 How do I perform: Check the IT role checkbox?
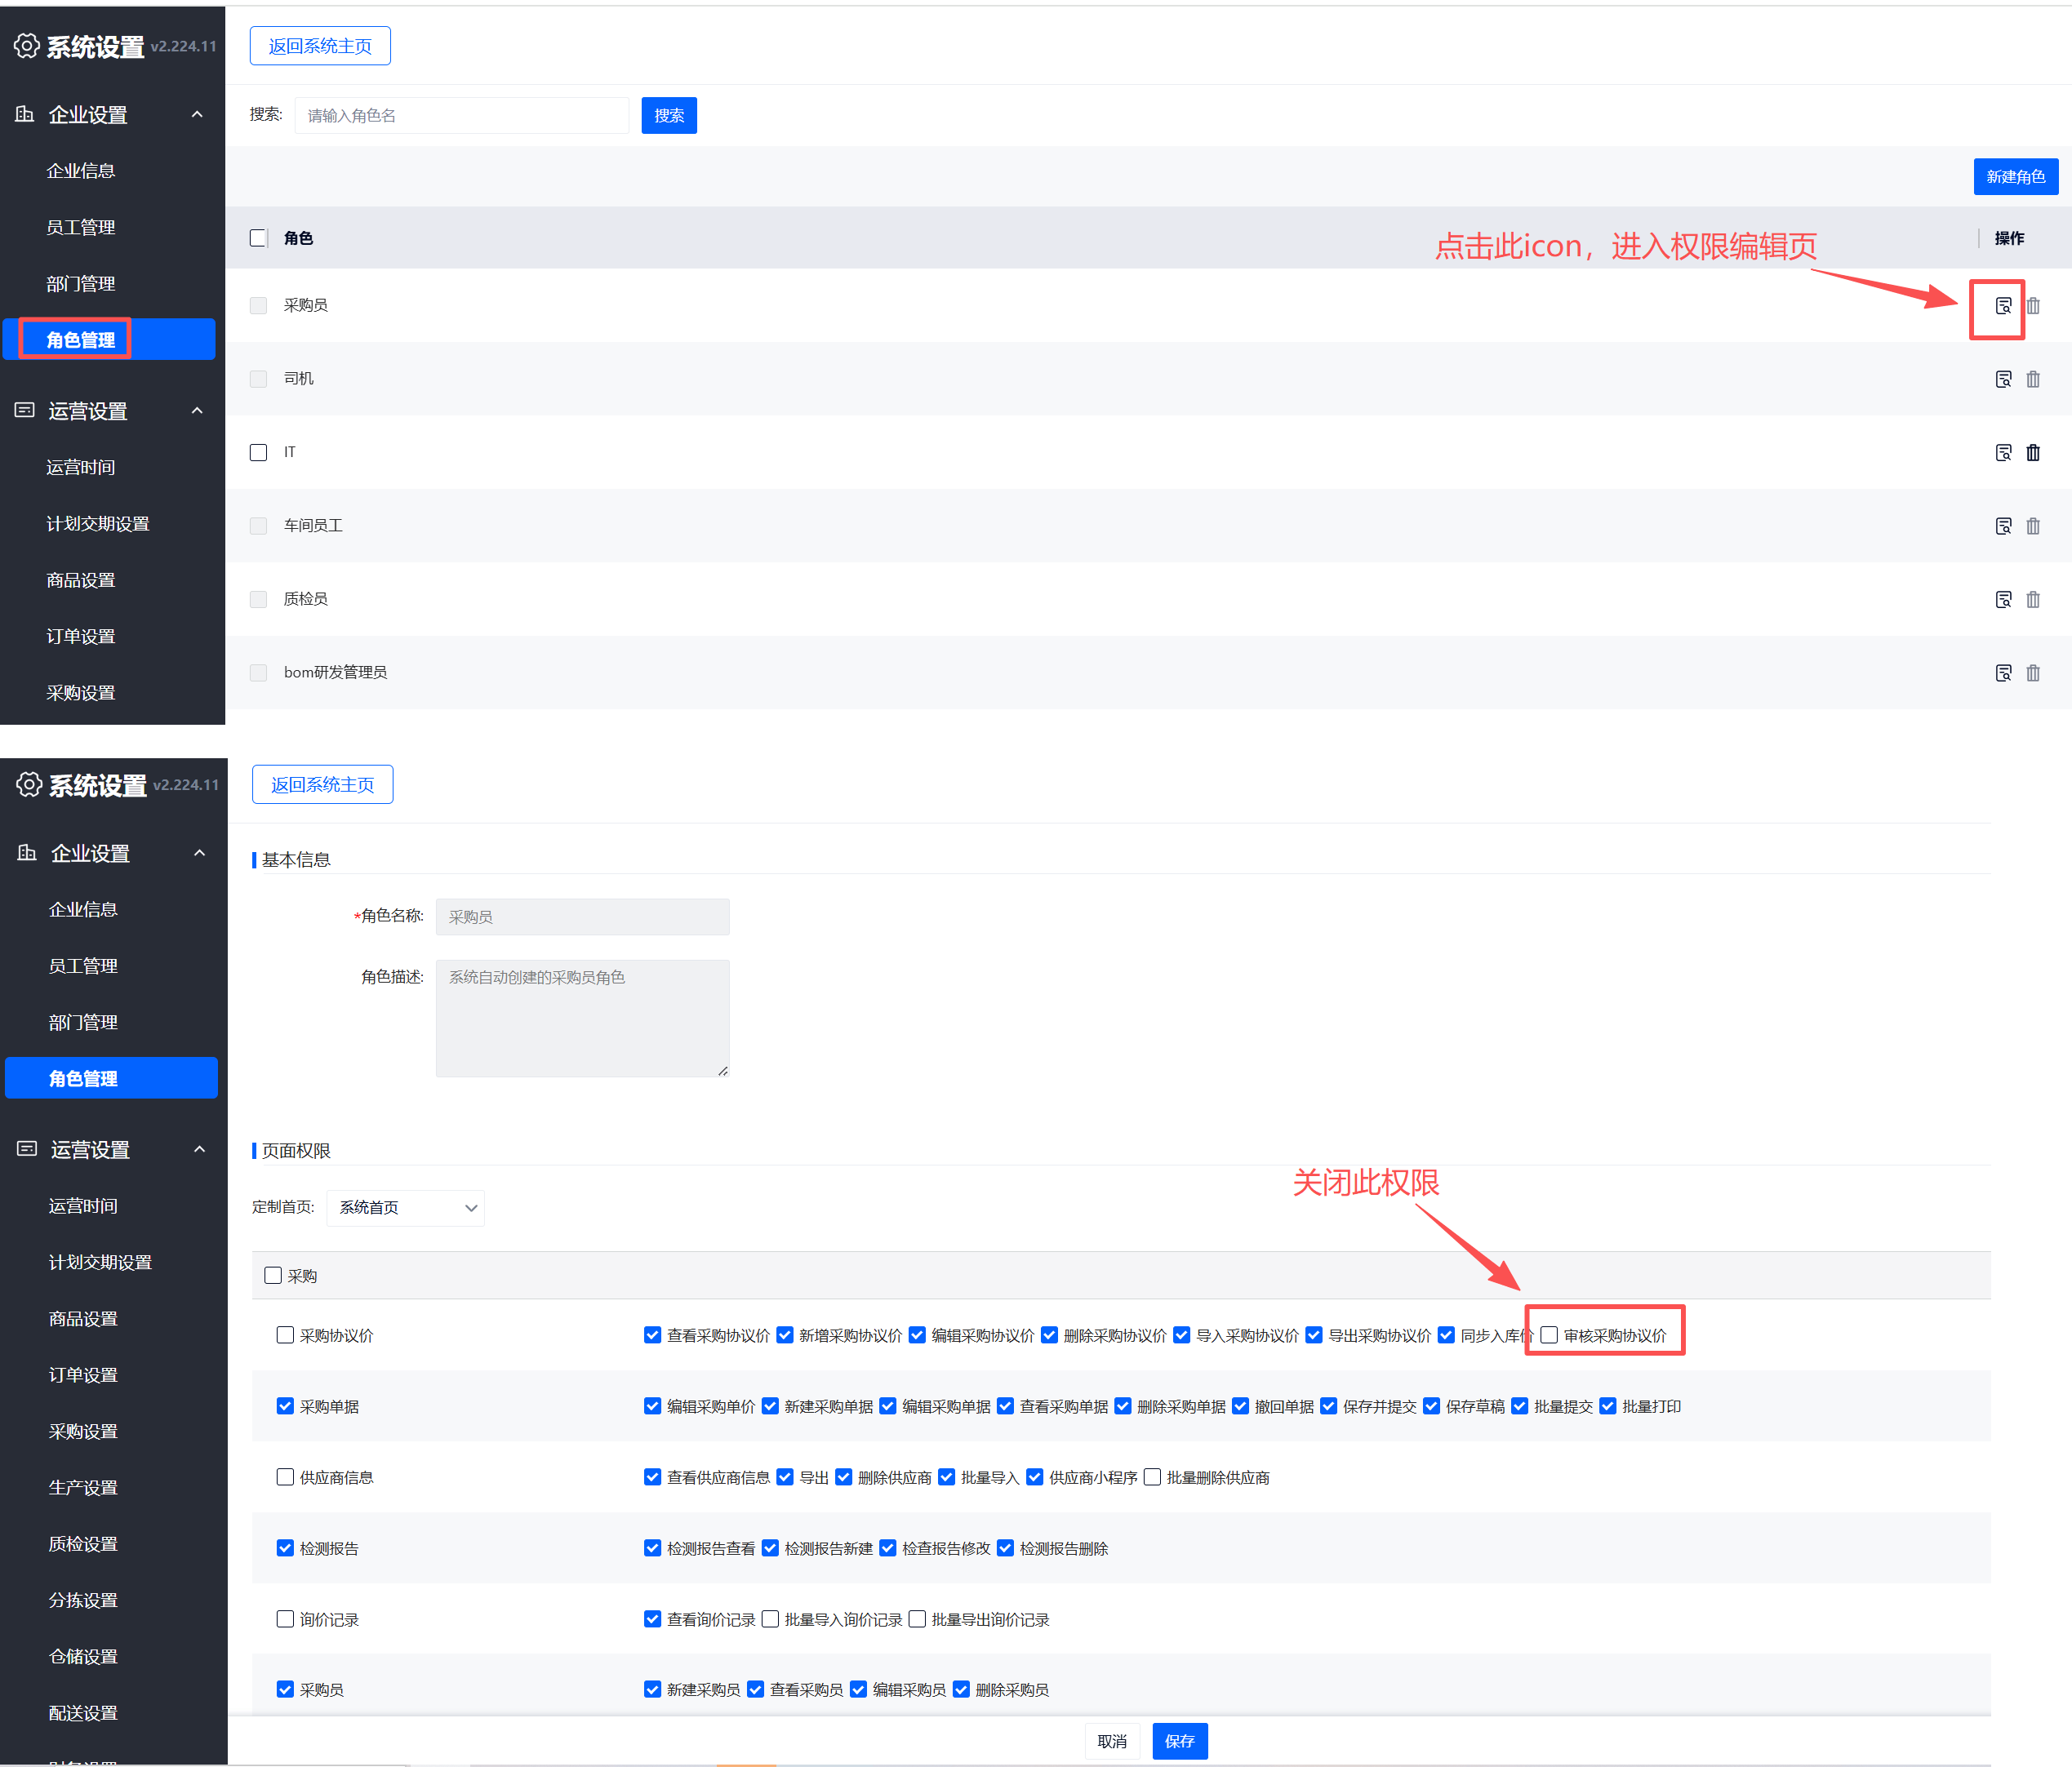click(x=259, y=453)
